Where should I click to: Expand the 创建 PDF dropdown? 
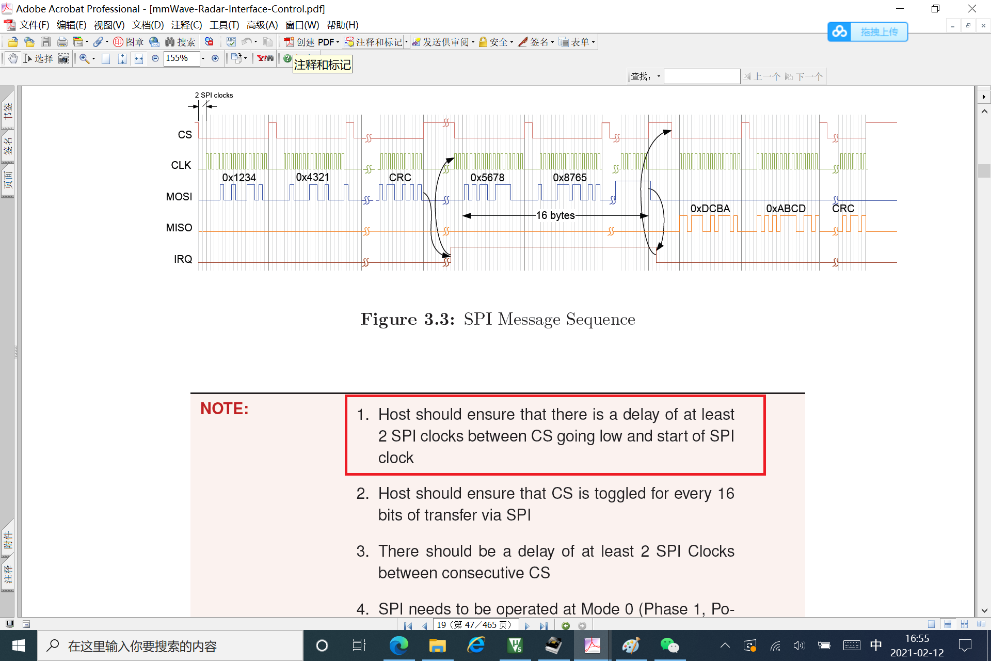click(x=338, y=42)
